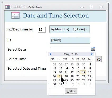Choose May 31 in the calendar
The width and height of the screenshot is (112, 98).
point(60,84)
